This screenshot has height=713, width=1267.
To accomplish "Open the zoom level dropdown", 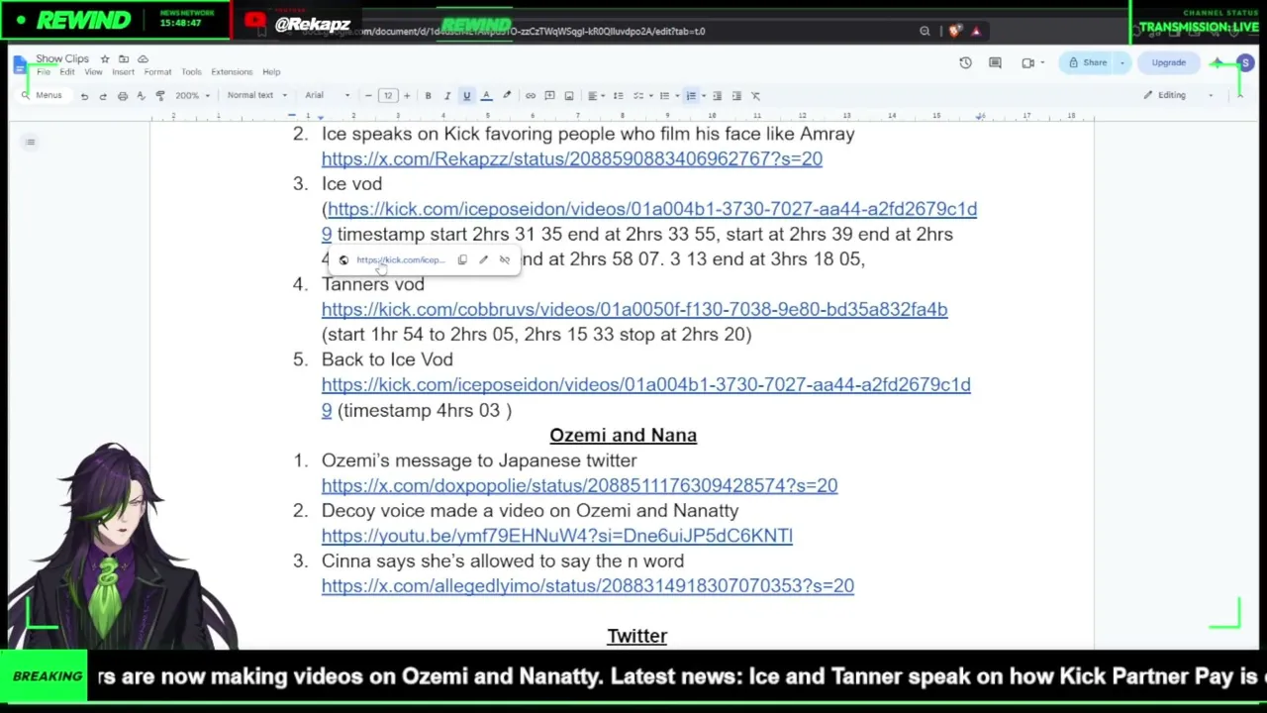I will click(x=191, y=96).
